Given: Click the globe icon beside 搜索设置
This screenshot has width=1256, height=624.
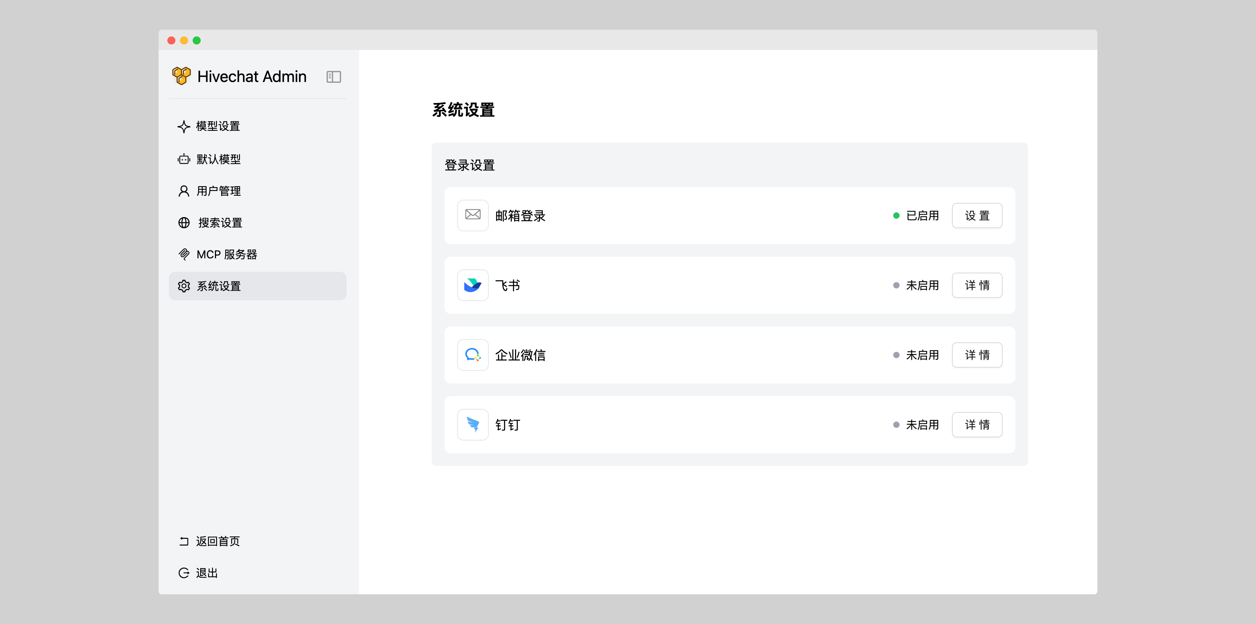Looking at the screenshot, I should click(x=184, y=223).
